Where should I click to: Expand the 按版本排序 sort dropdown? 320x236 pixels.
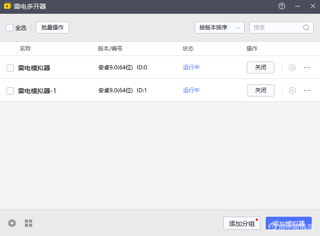tap(220, 28)
